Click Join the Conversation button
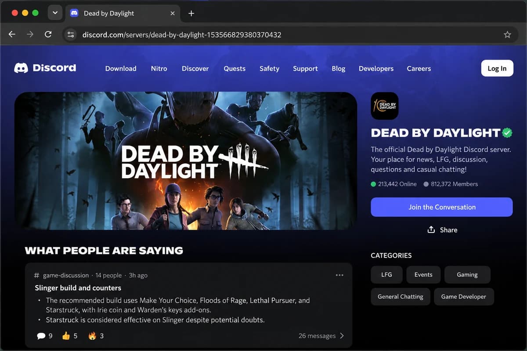 pyautogui.click(x=442, y=207)
